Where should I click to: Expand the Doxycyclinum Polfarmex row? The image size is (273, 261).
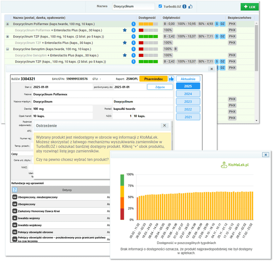click(8, 24)
